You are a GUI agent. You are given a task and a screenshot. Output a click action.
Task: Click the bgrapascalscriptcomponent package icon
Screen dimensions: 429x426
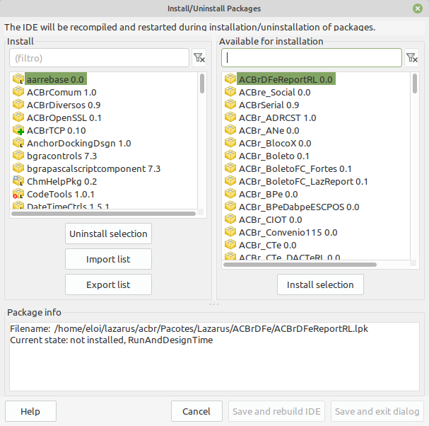coord(18,168)
